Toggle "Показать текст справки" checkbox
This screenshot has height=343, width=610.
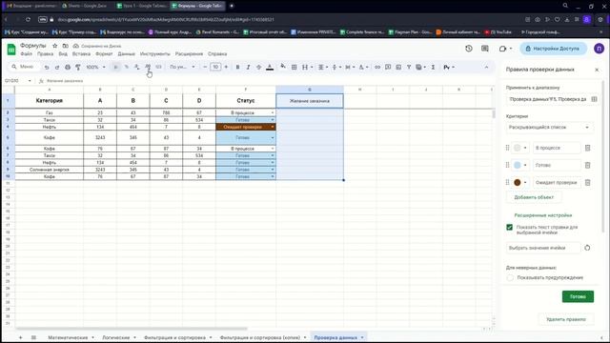point(510,227)
